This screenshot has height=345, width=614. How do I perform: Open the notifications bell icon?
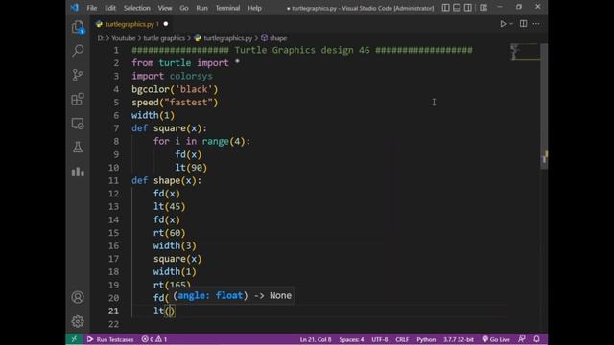click(x=536, y=339)
